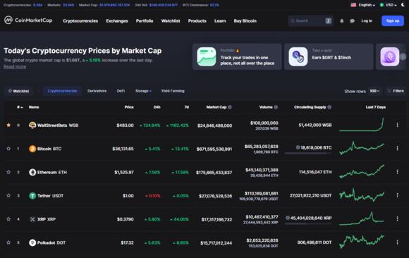The image size is (409, 258).
Task: Open the Show rows 100 dropdown
Action: pos(374,91)
